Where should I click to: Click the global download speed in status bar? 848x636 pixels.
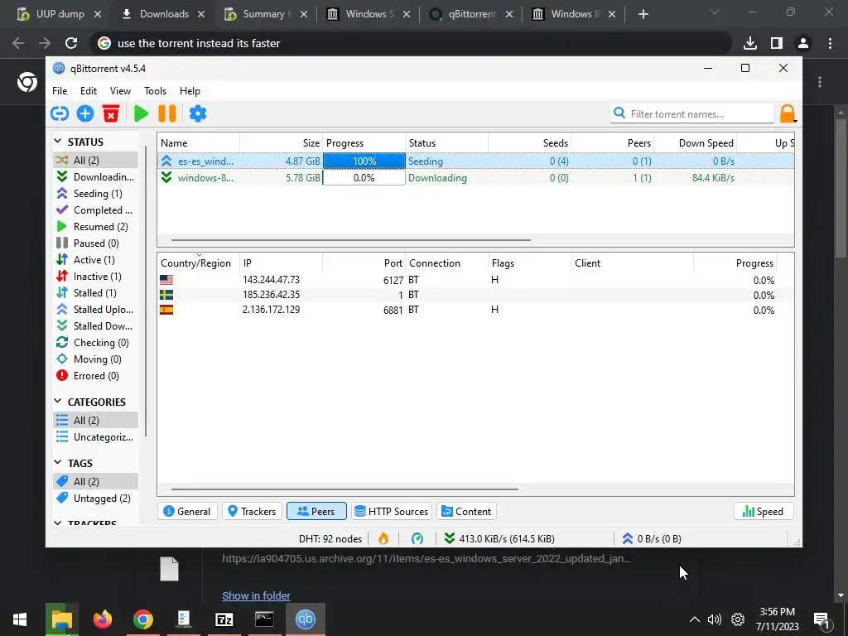pos(499,538)
